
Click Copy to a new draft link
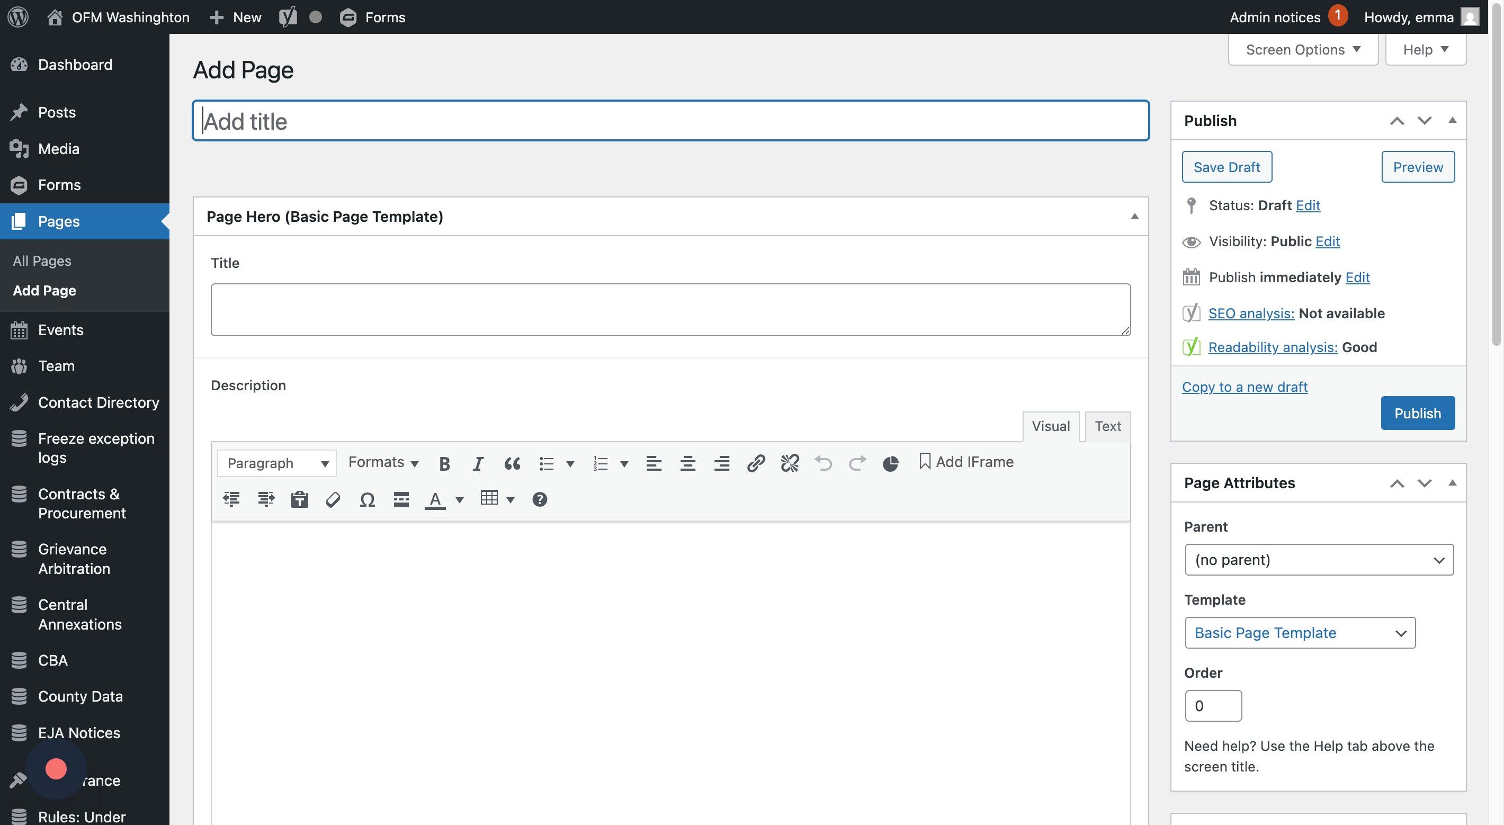1244,387
